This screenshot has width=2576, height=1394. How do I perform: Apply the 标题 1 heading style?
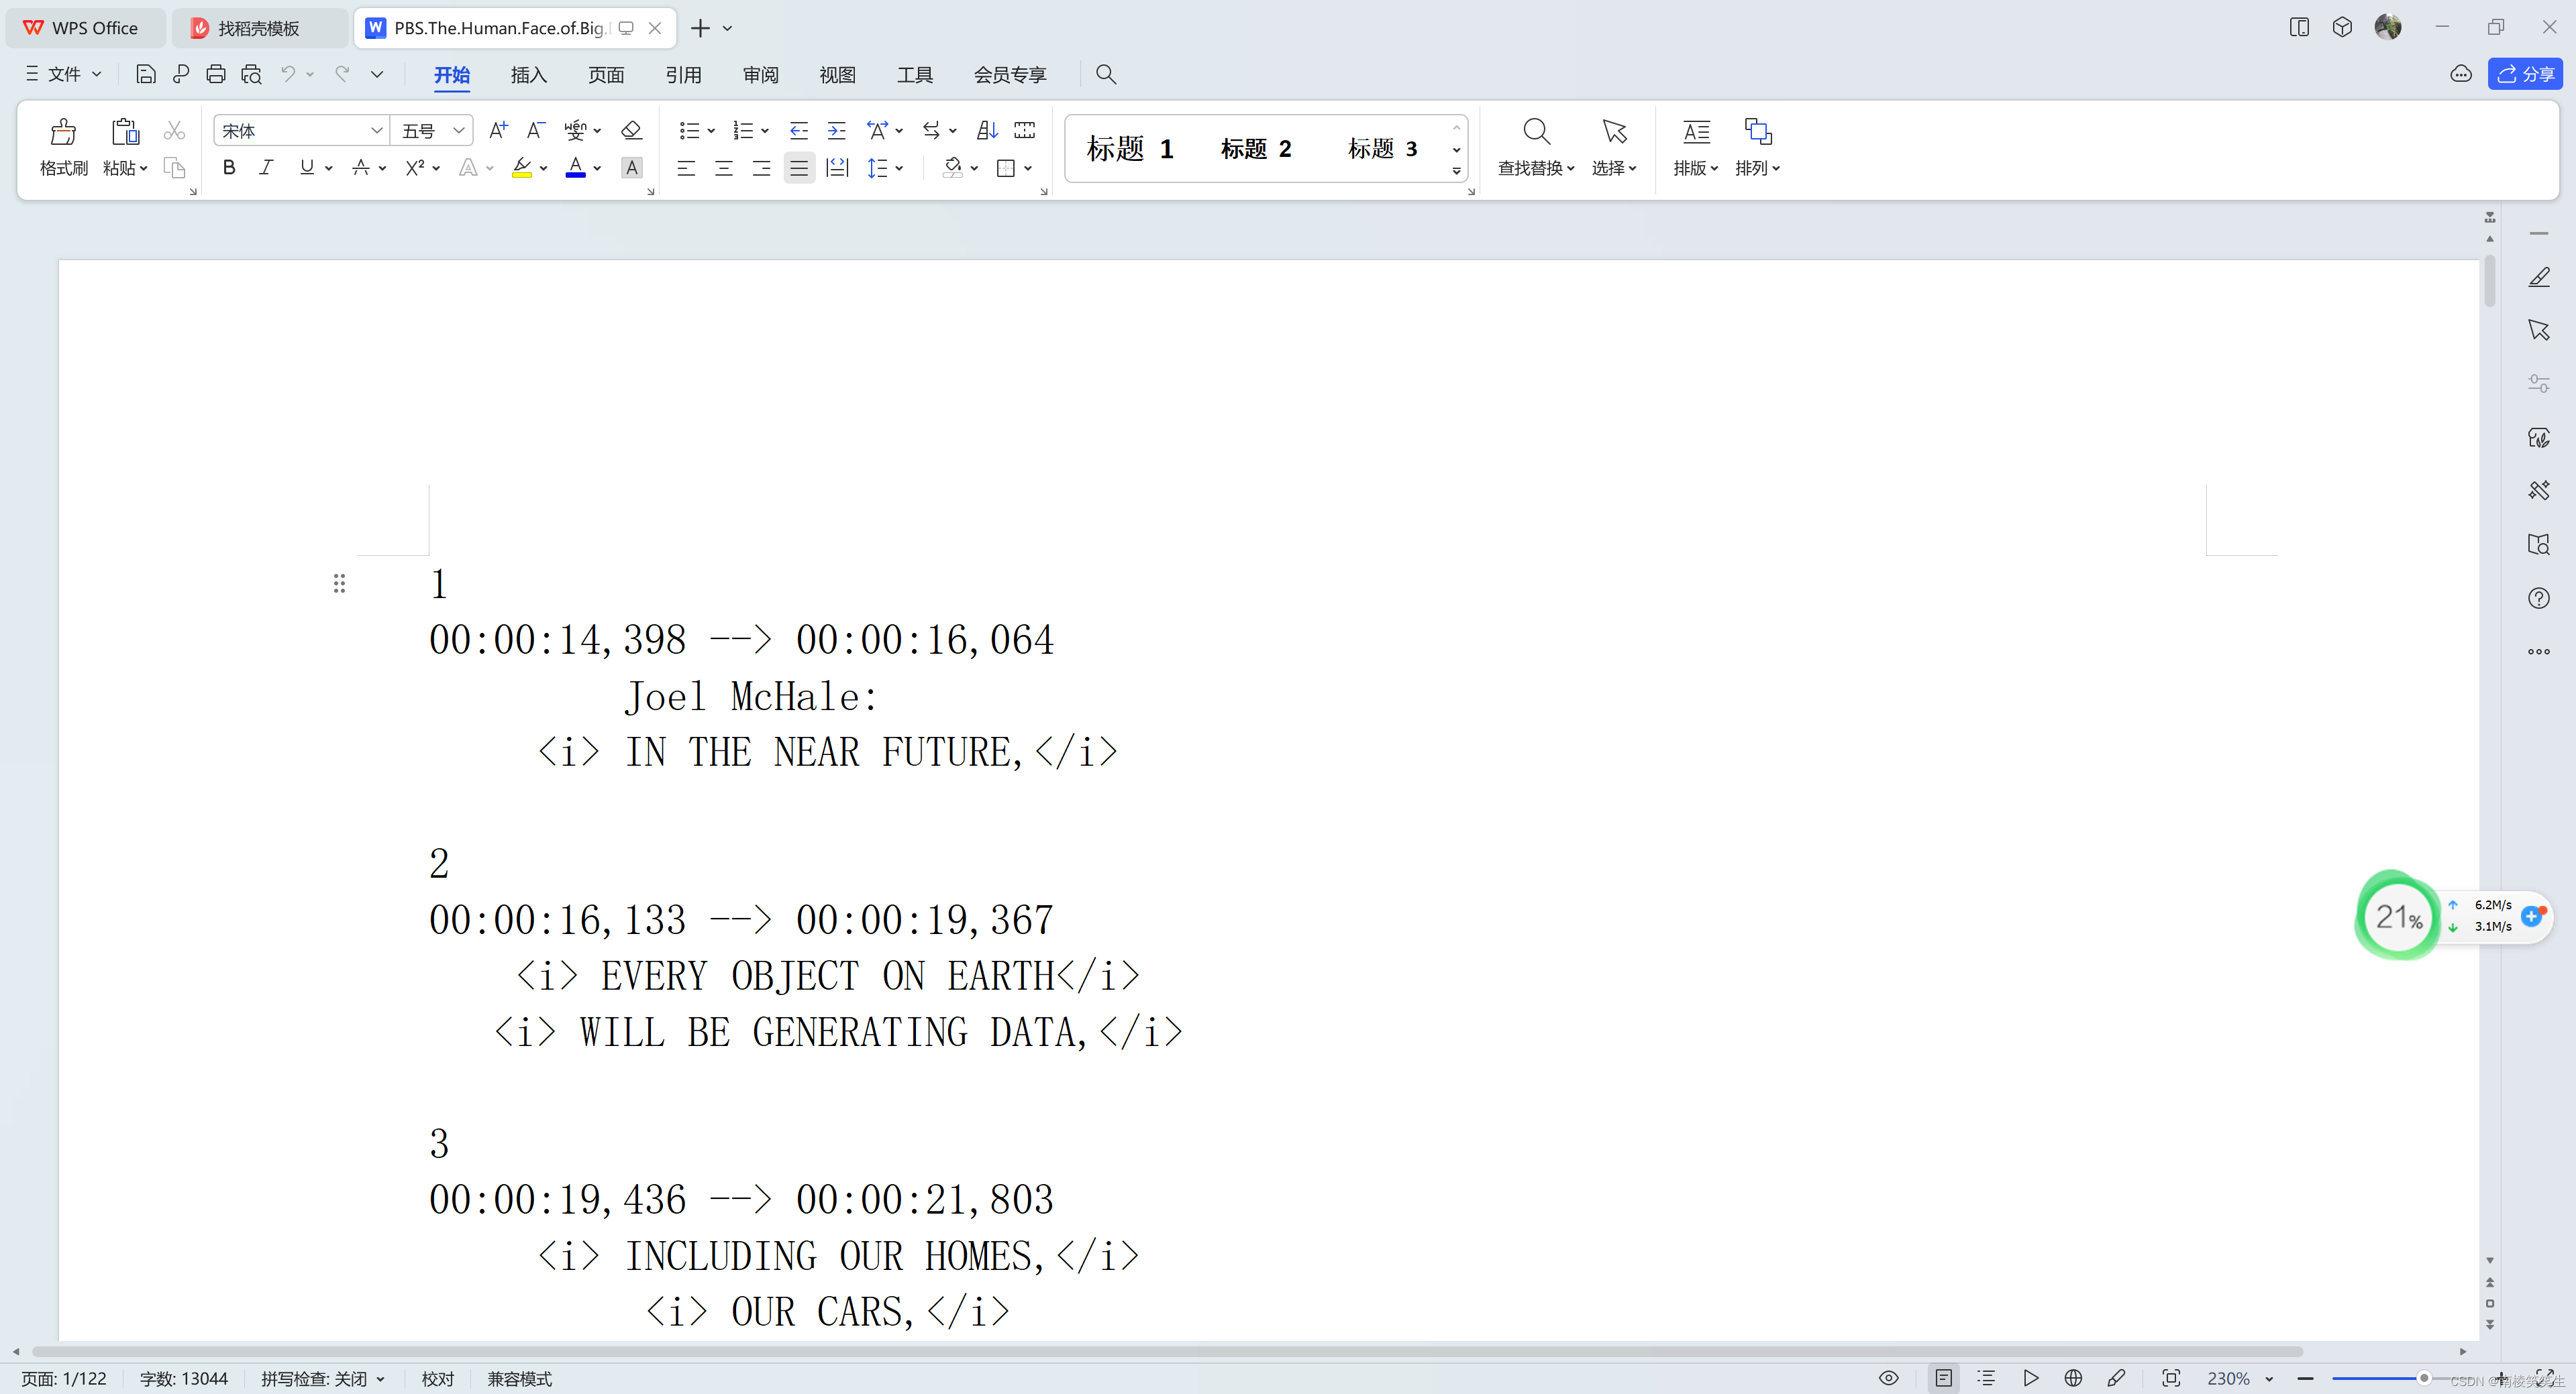[x=1129, y=149]
